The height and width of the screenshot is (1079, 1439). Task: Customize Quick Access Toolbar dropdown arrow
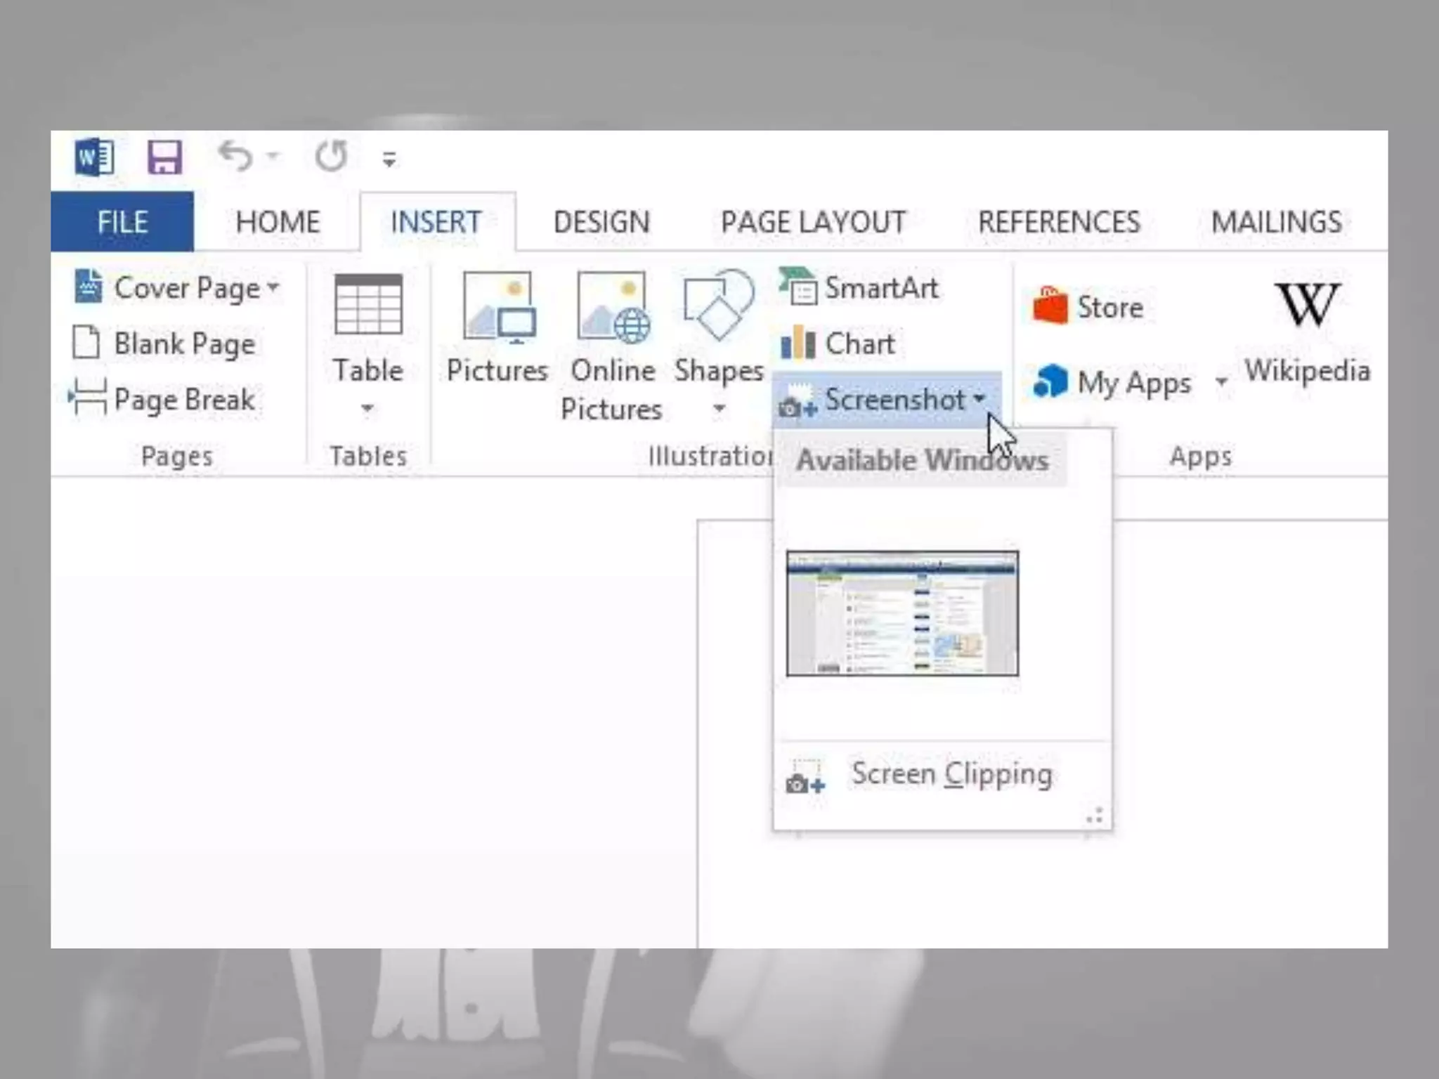pyautogui.click(x=389, y=160)
